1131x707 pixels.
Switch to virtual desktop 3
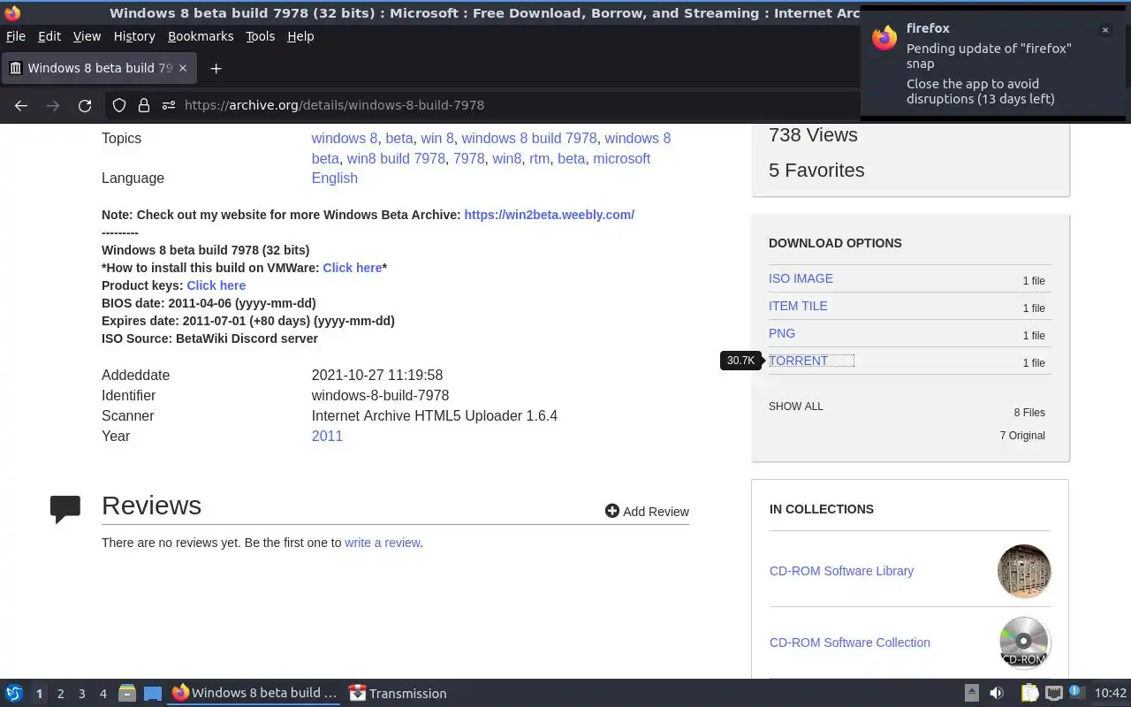pos(81,694)
